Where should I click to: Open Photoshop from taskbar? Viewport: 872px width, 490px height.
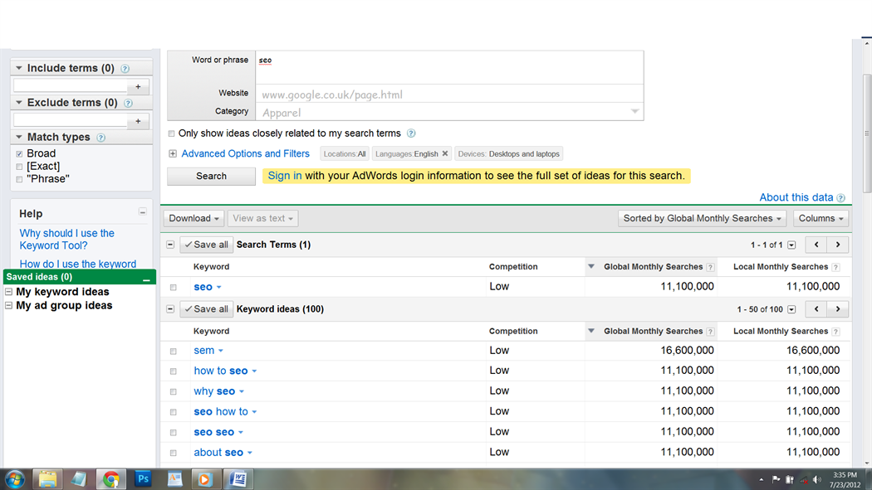pos(143,479)
